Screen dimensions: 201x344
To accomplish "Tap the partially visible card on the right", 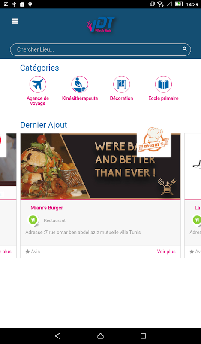I will tap(193, 196).
